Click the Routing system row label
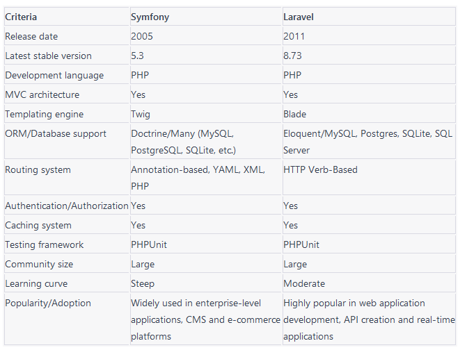 pos(67,178)
